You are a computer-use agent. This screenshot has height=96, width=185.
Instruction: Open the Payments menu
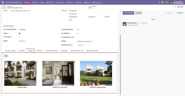(x=79, y=2)
